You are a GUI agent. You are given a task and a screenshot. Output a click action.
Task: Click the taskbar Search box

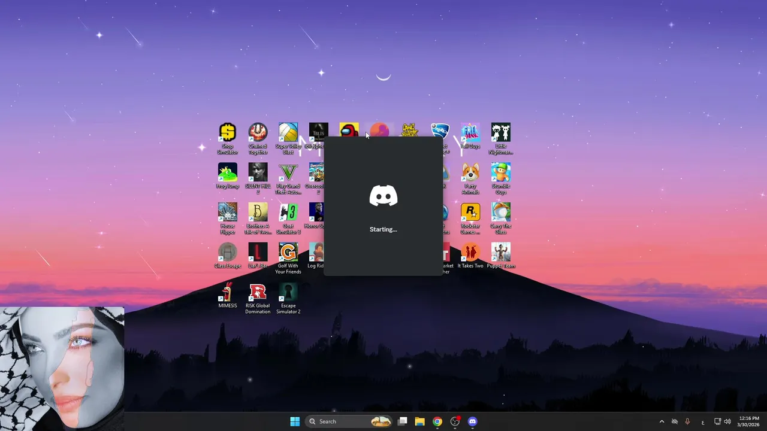[349, 421]
